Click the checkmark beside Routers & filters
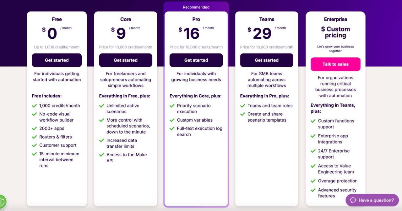This screenshot has width=402, height=211. pos(34,137)
